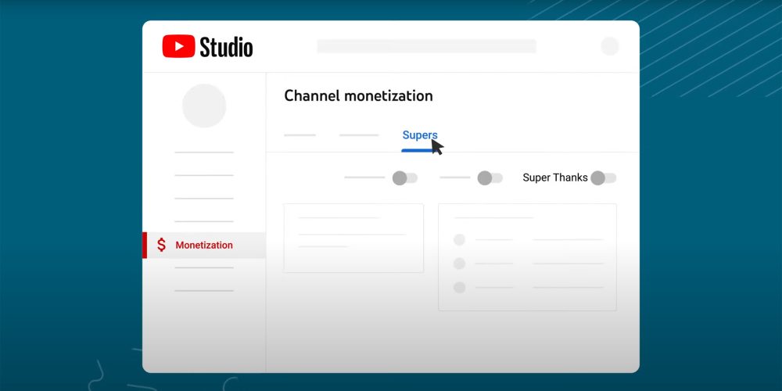Open the sidebar item directly below Monetization

click(x=204, y=267)
